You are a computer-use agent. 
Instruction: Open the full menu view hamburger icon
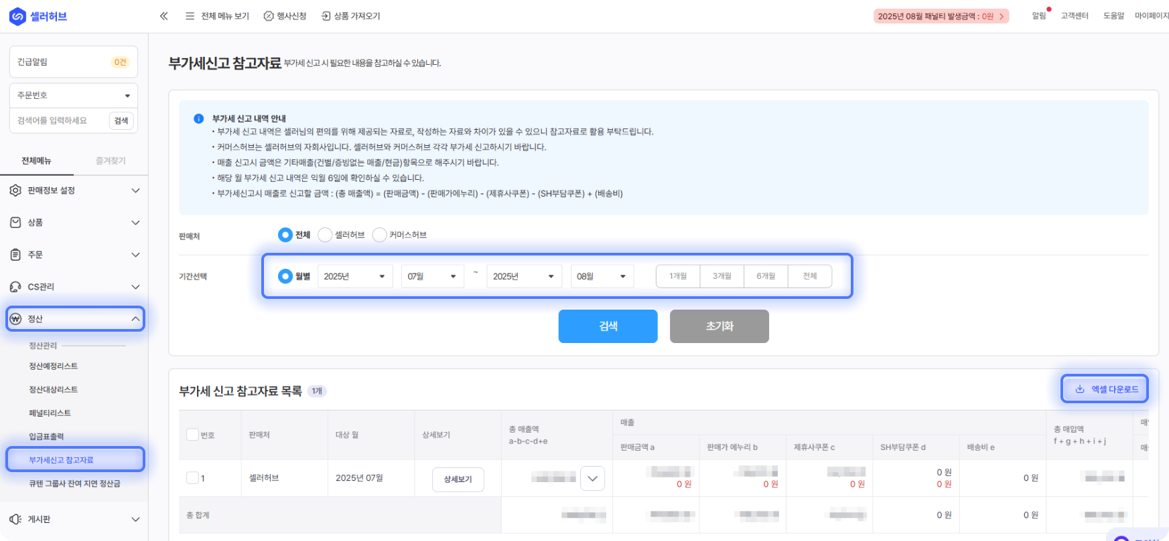(x=190, y=16)
